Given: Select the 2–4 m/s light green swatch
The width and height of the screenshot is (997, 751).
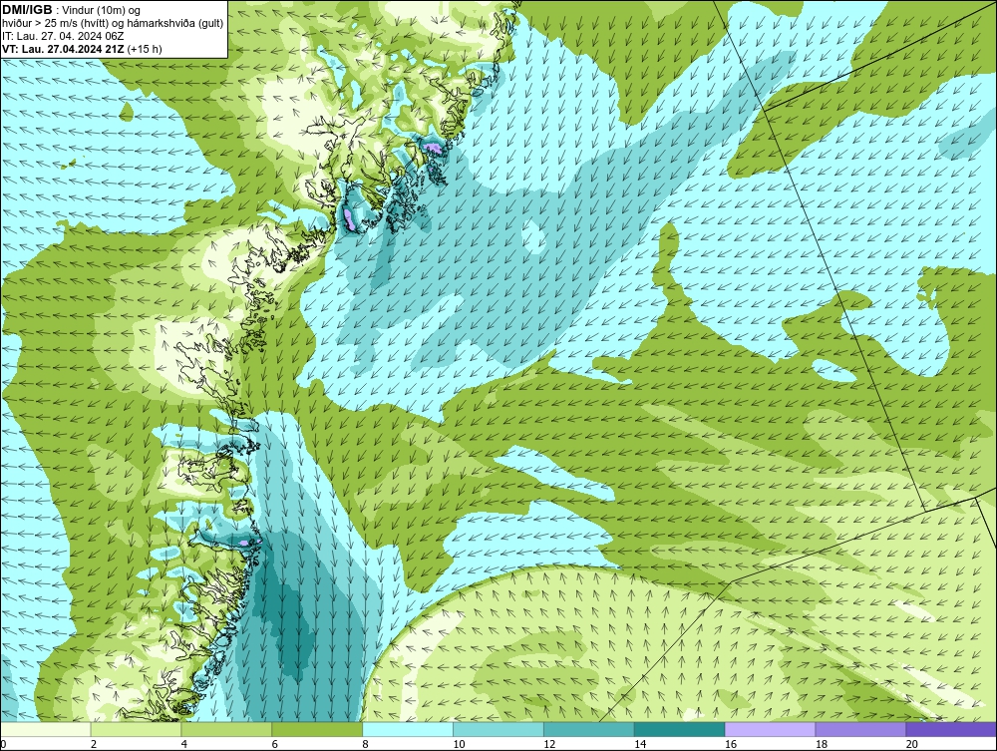Looking at the screenshot, I should point(136,729).
